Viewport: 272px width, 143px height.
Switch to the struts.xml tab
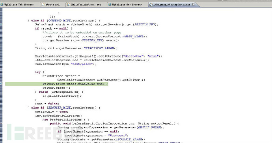pos(52,4)
